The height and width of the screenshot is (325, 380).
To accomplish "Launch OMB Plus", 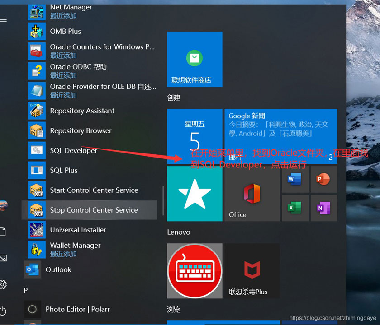I will [66, 31].
